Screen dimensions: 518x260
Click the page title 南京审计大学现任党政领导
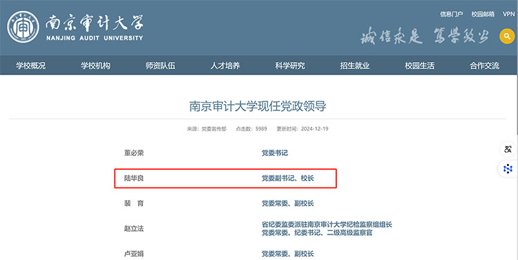(x=258, y=106)
